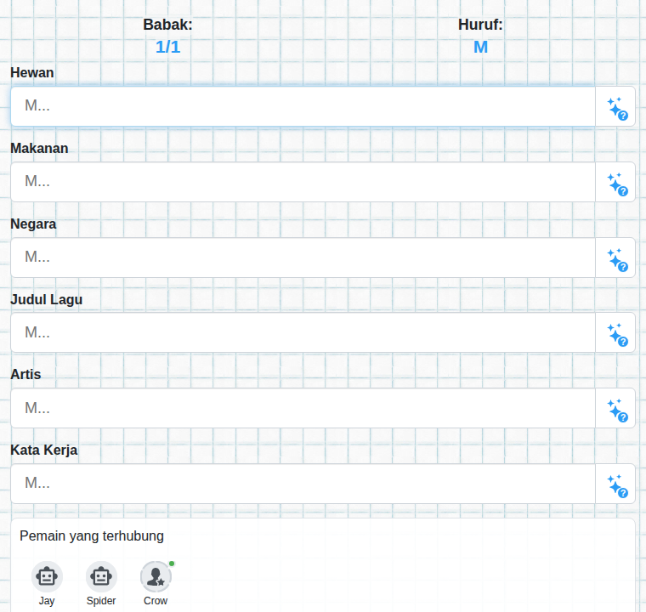Click the Huruf: label

pos(480,25)
